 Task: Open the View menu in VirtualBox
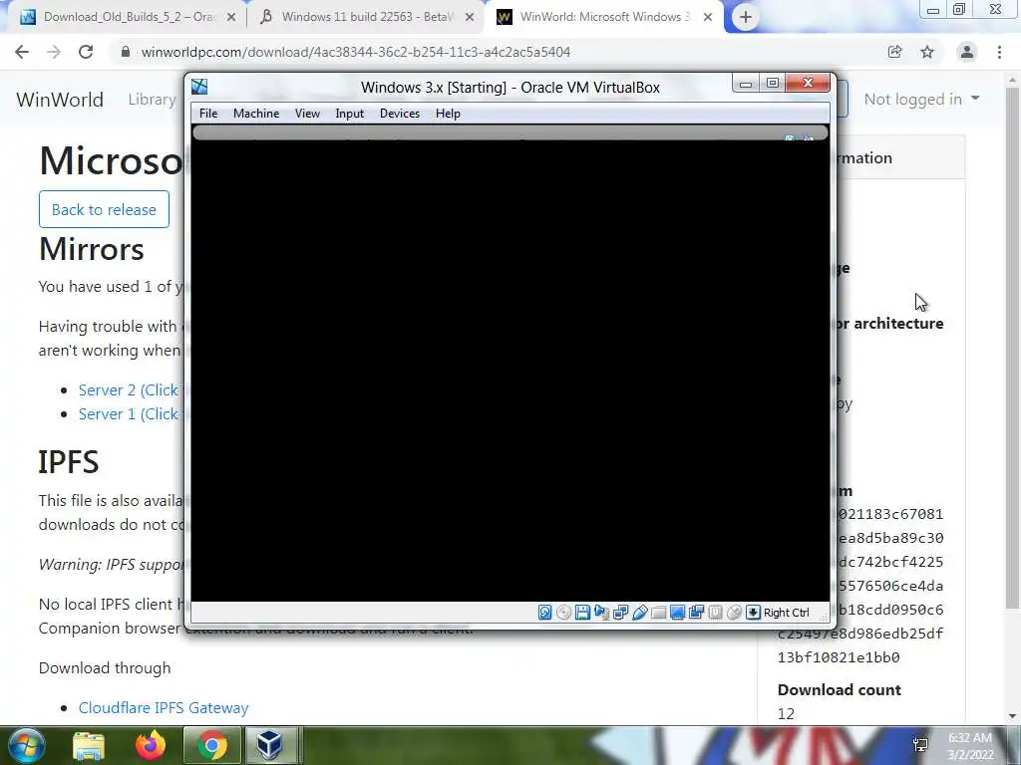tap(307, 114)
